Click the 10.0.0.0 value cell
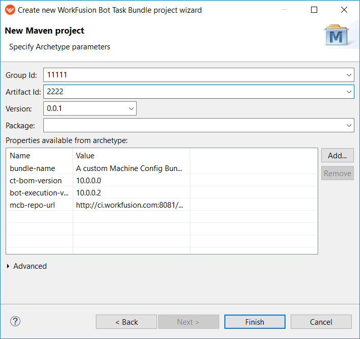This screenshot has height=339, width=360. pyautogui.click(x=88, y=181)
